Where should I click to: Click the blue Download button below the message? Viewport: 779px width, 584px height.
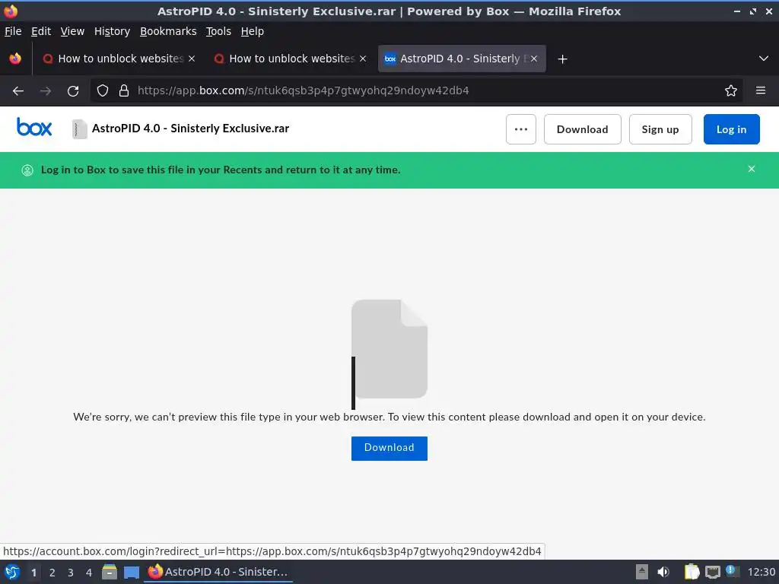[x=389, y=448]
